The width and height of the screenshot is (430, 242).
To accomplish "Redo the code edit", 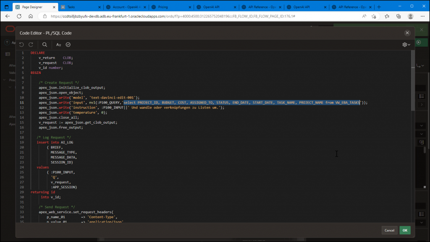I will [31, 44].
